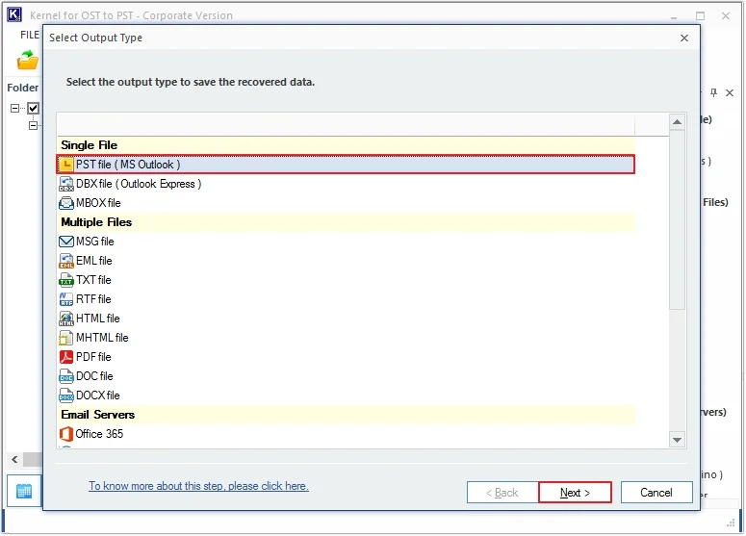Select 'TXT file' row
This screenshot has width=746, height=536.
[x=346, y=280]
